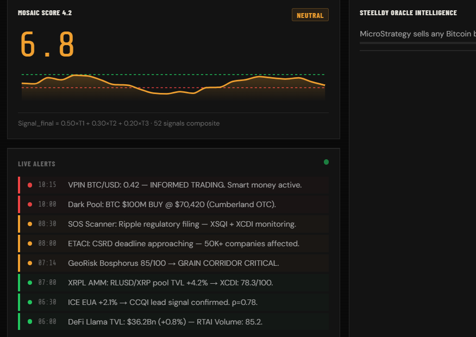Click the Signal_final formula text

tap(118, 123)
